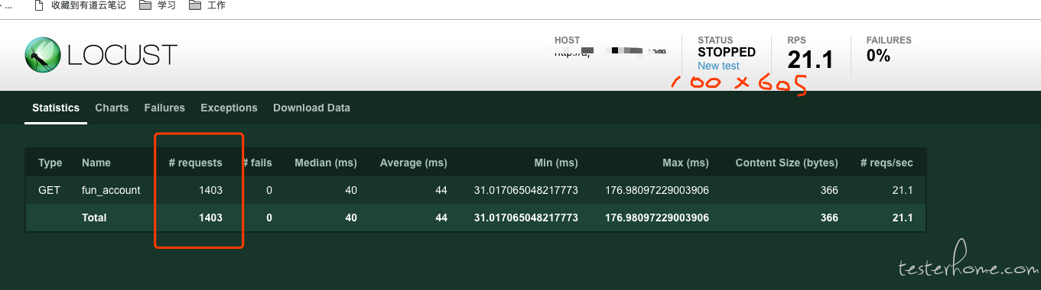
Task: Click the Total row label
Action: click(x=94, y=217)
